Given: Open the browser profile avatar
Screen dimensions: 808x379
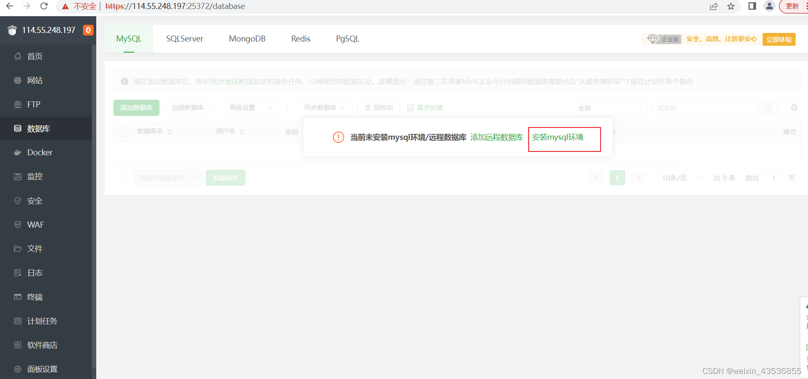Looking at the screenshot, I should (x=769, y=6).
